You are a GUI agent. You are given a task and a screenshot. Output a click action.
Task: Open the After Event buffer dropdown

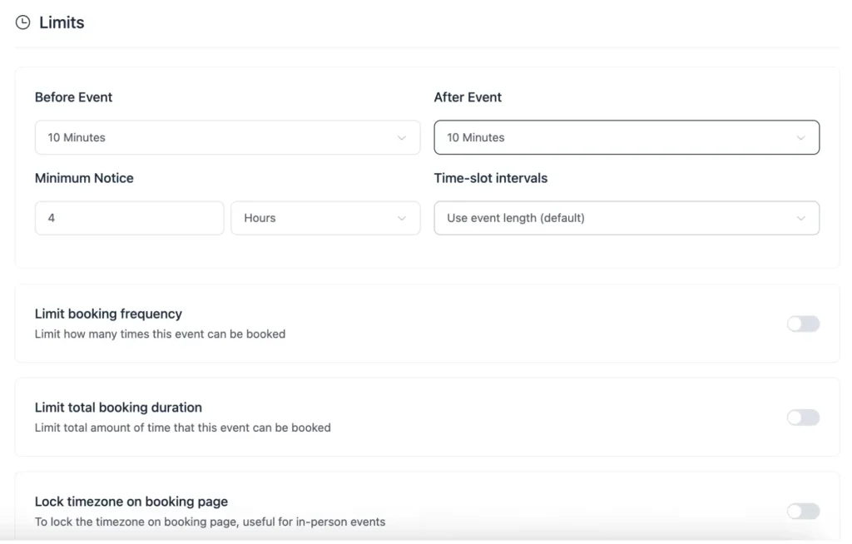pyautogui.click(x=626, y=137)
